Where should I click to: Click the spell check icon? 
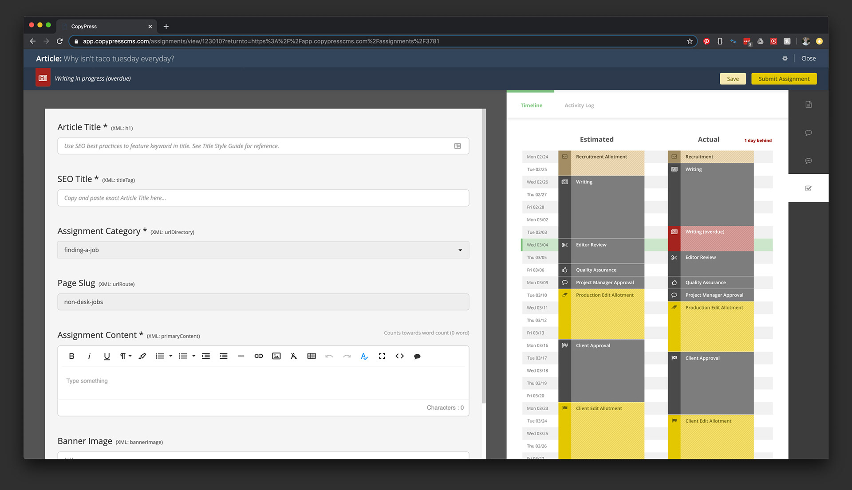click(x=364, y=356)
